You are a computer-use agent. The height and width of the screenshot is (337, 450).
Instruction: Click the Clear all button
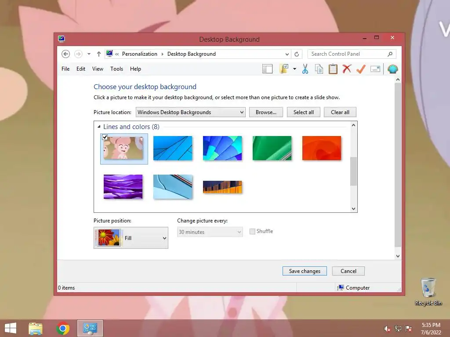340,112
